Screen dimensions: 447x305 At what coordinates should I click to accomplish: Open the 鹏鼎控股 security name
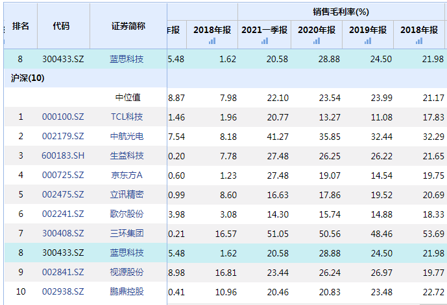[127, 291]
